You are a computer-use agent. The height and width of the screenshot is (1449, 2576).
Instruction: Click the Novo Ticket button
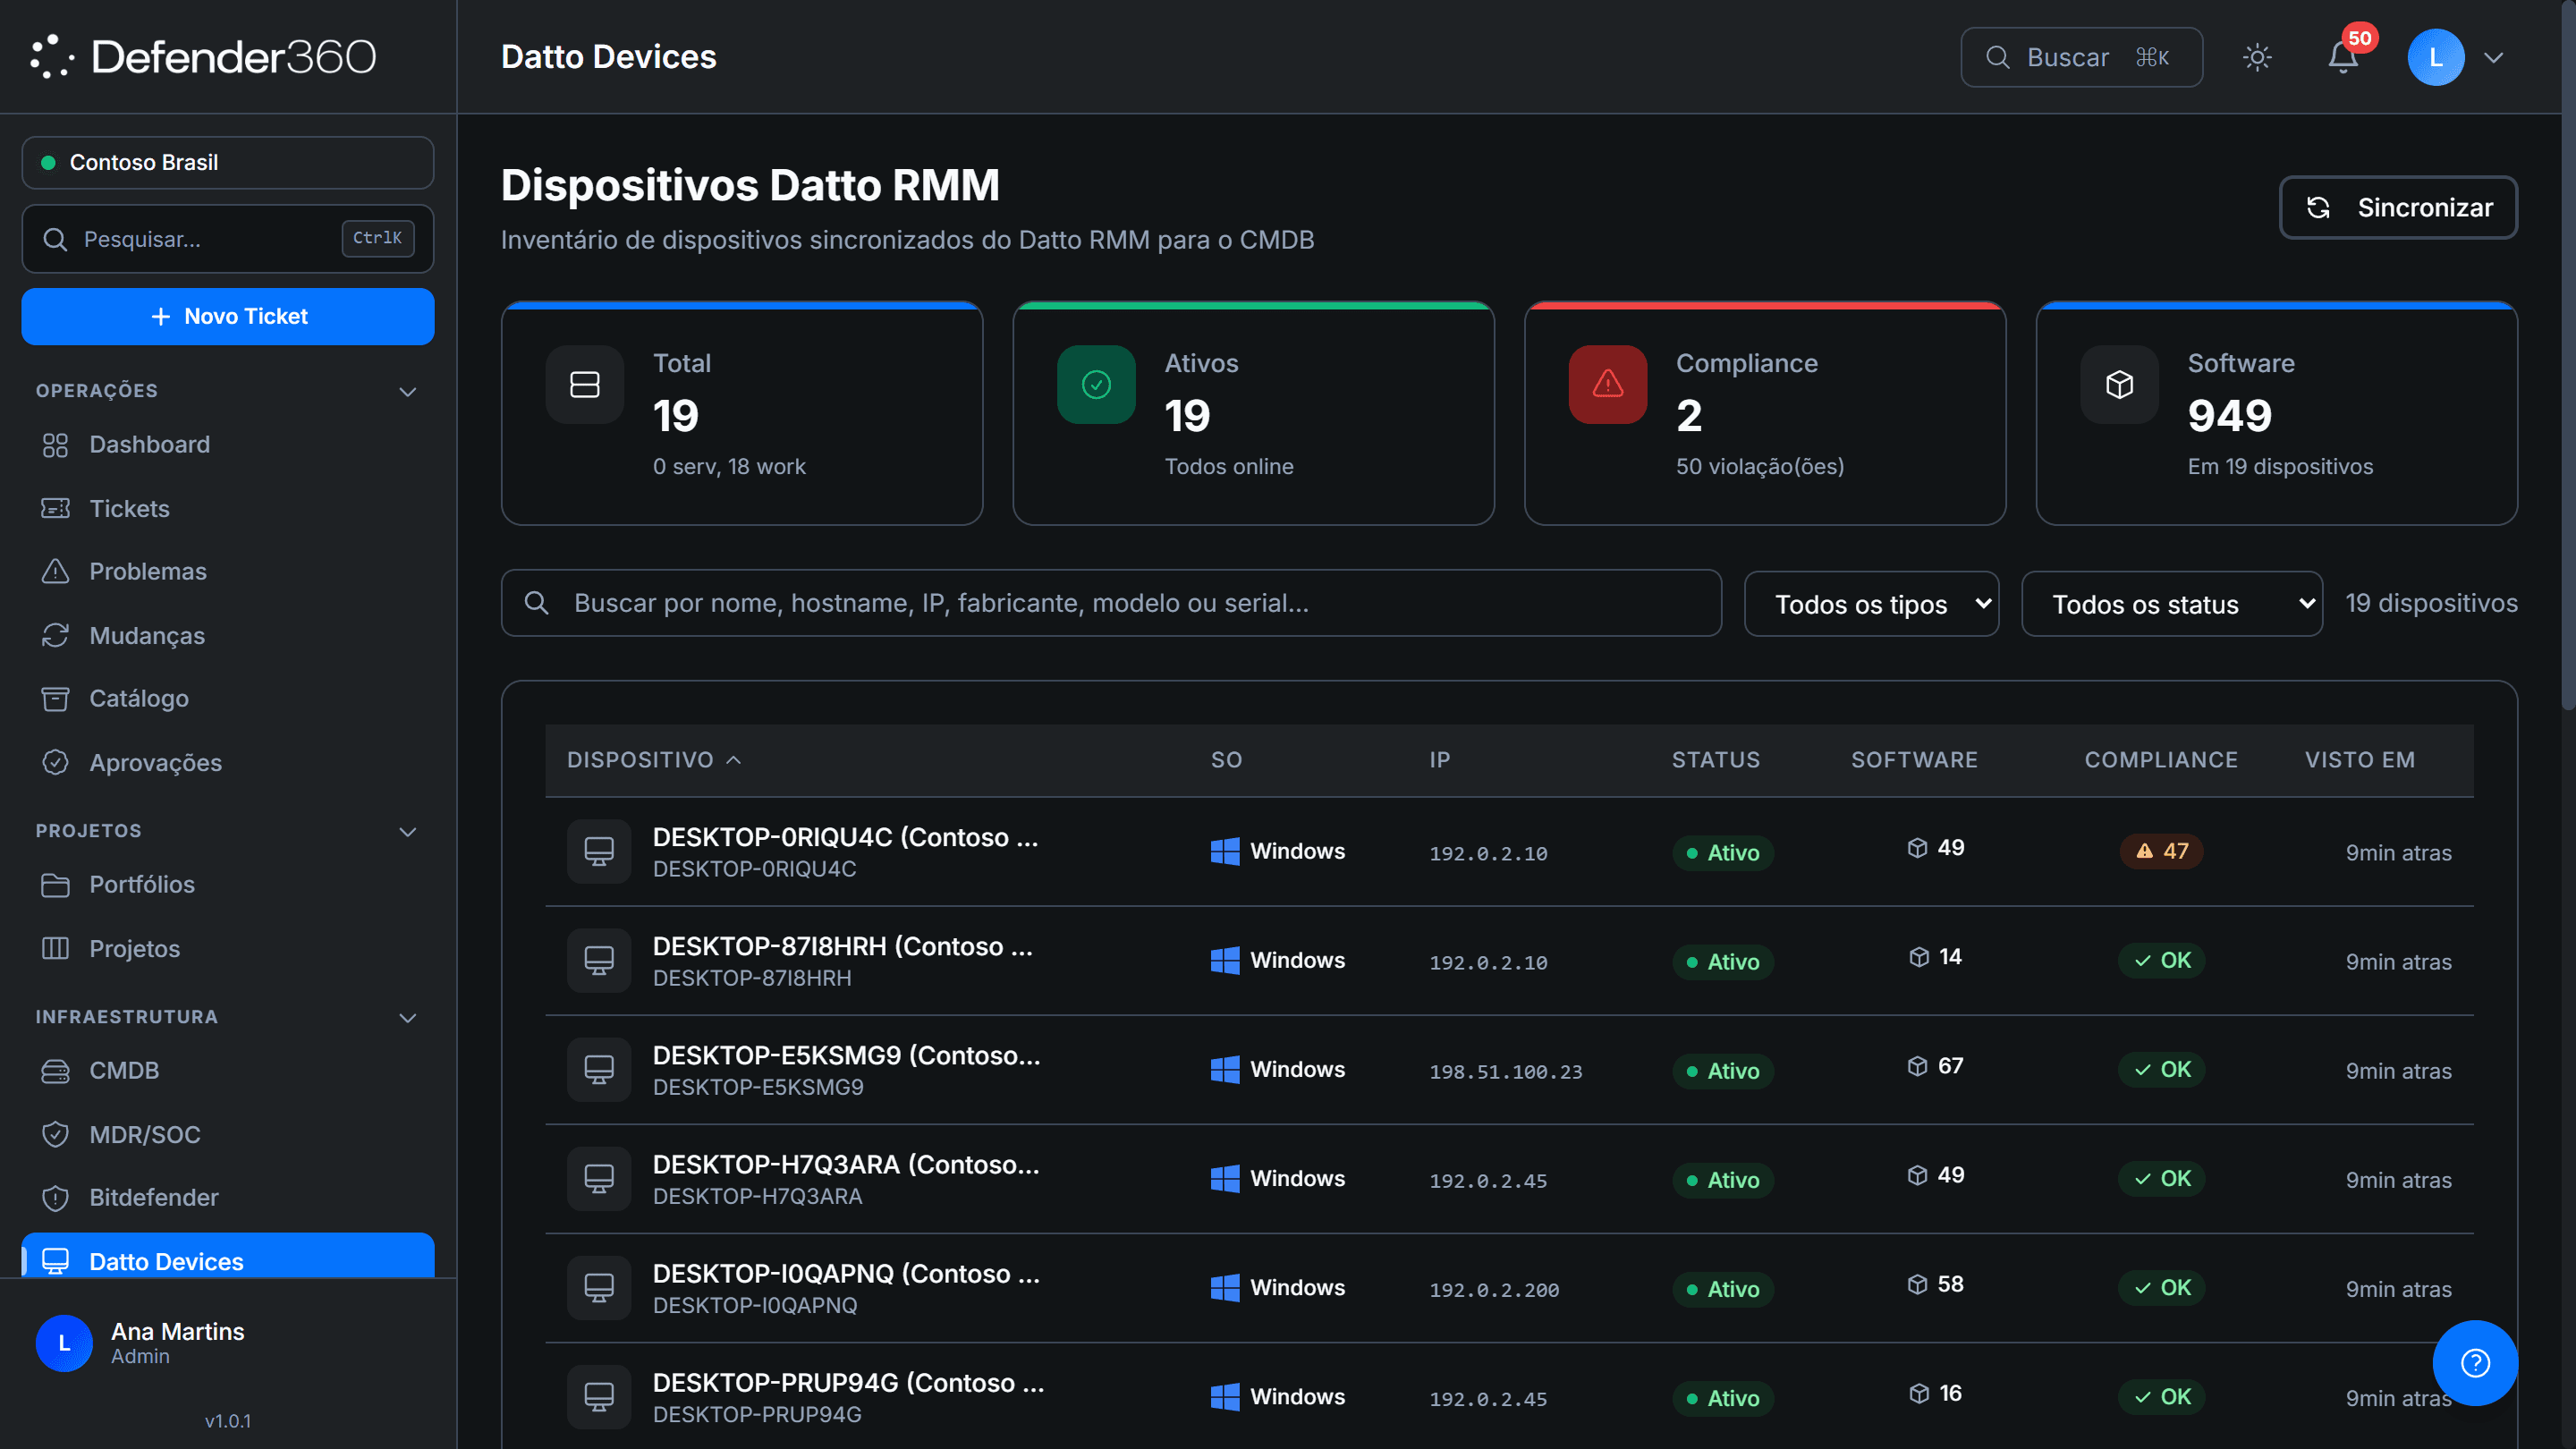228,316
